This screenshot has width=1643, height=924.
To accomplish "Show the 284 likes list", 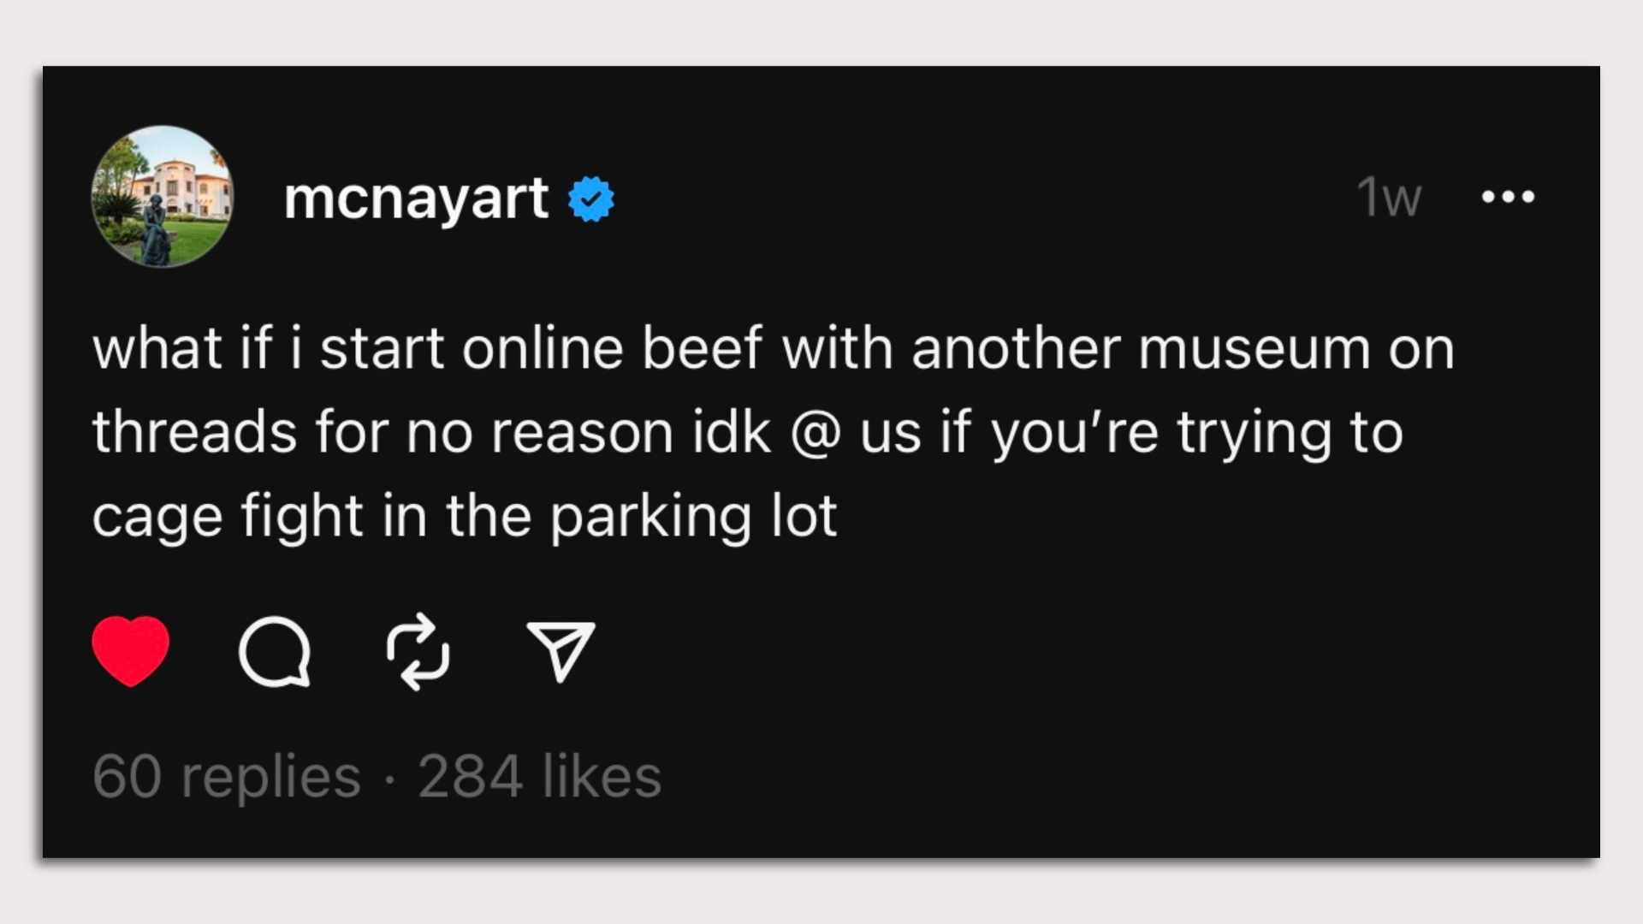I will pos(539,776).
